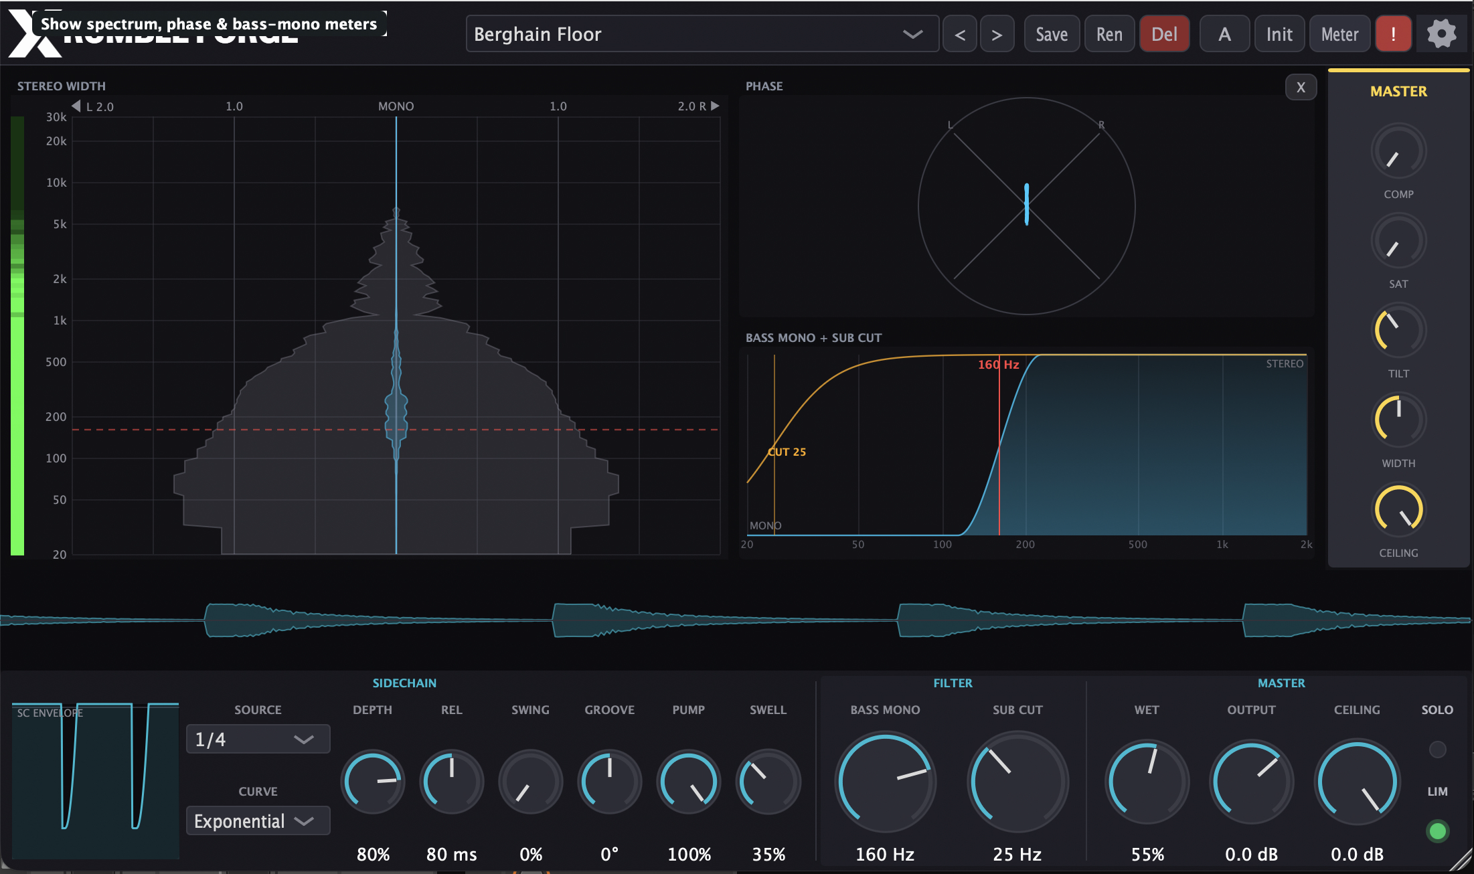Click the OUTPUT gain knob
Screen dimensions: 1474x874
click(x=1251, y=781)
